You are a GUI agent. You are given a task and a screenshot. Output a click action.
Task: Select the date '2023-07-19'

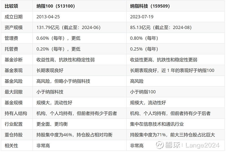tap(142, 17)
